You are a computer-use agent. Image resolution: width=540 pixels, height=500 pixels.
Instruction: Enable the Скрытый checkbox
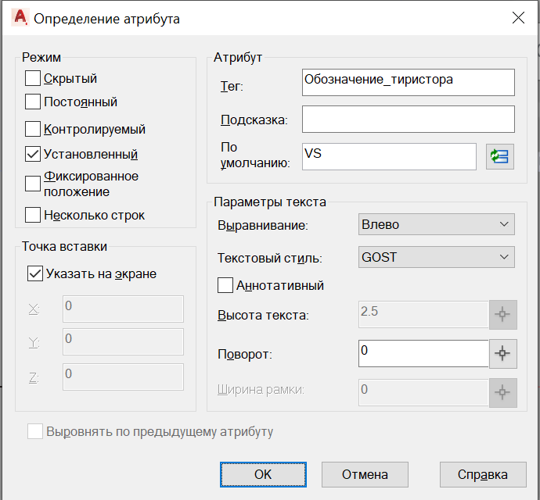click(x=33, y=78)
